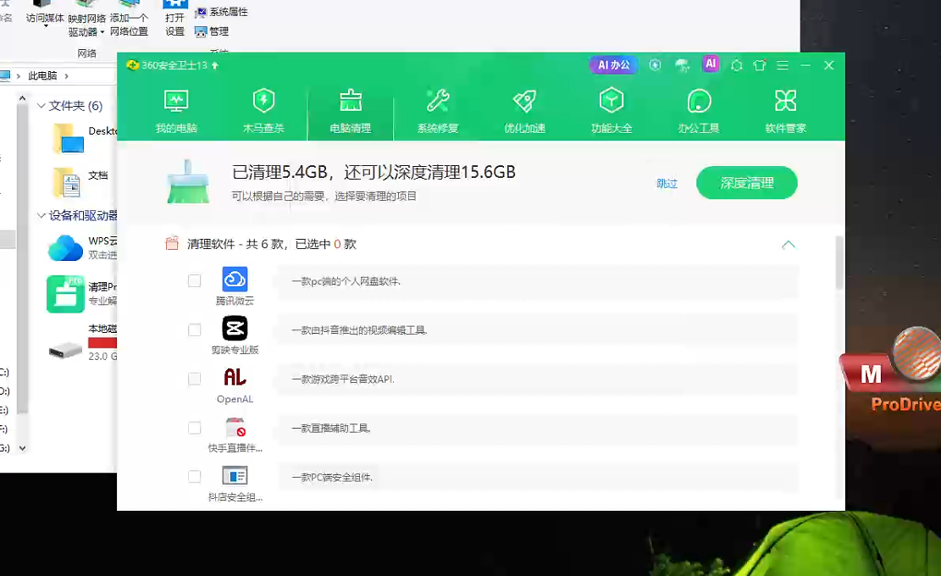Start 深度清理 with the green button
Screen dimensions: 941x576
(746, 183)
